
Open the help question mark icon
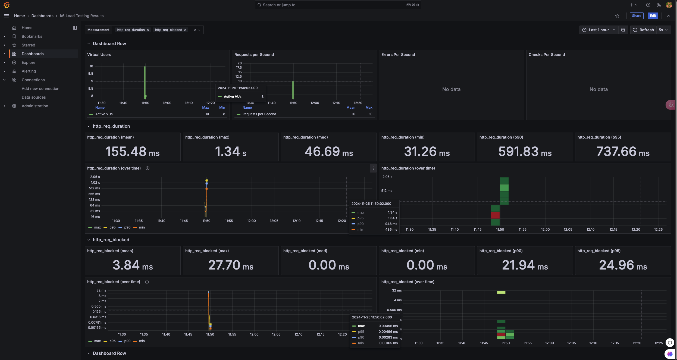click(648, 5)
